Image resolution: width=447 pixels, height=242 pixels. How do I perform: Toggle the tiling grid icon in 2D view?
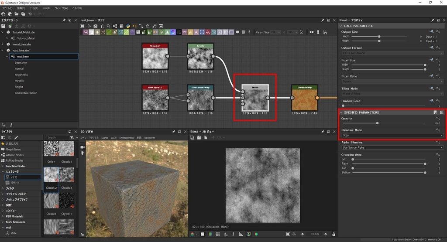click(218, 234)
